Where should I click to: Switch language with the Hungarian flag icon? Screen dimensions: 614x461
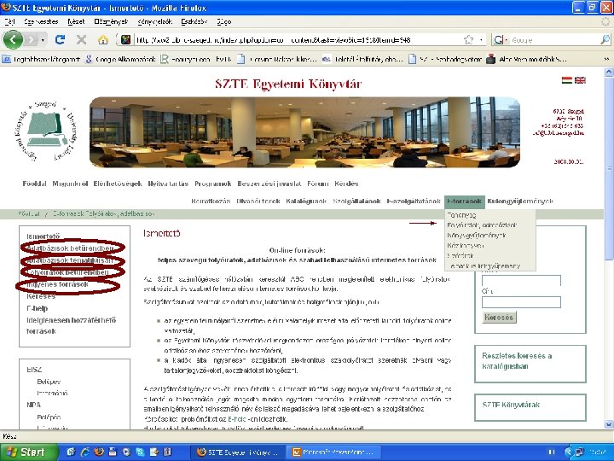[x=566, y=80]
